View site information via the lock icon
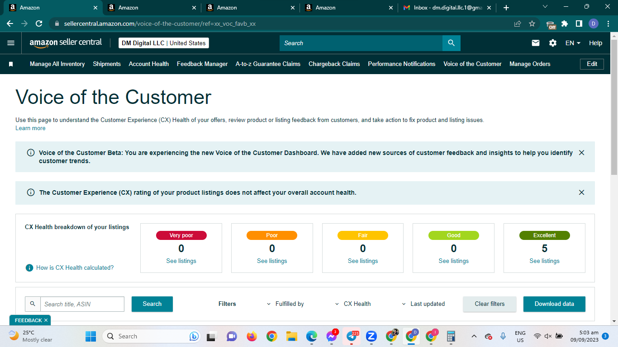The image size is (618, 347). [x=57, y=23]
